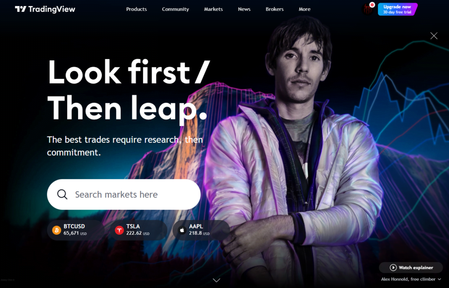Open the Brokers menu
Image resolution: width=449 pixels, height=288 pixels.
(x=274, y=9)
